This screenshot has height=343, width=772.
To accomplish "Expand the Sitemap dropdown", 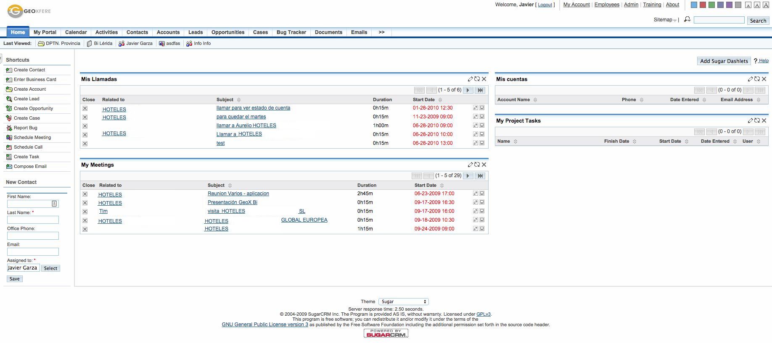I will click(x=665, y=20).
